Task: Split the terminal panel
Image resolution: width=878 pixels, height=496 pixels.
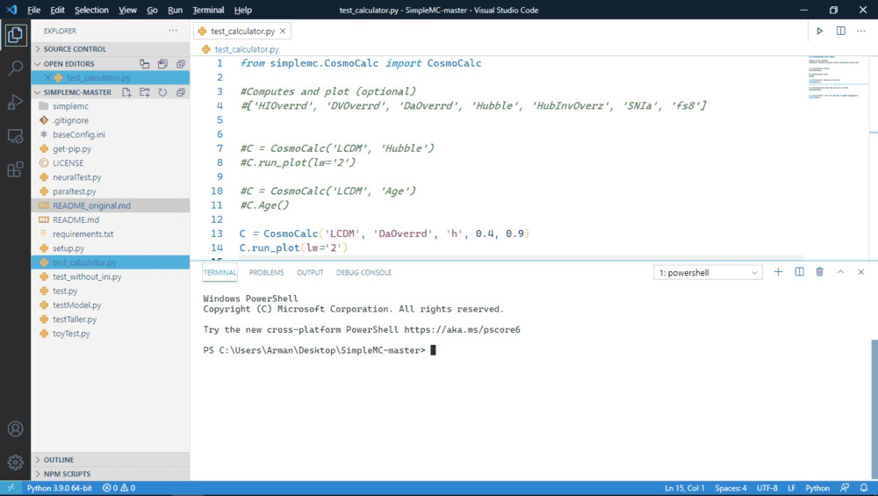Action: 799,272
